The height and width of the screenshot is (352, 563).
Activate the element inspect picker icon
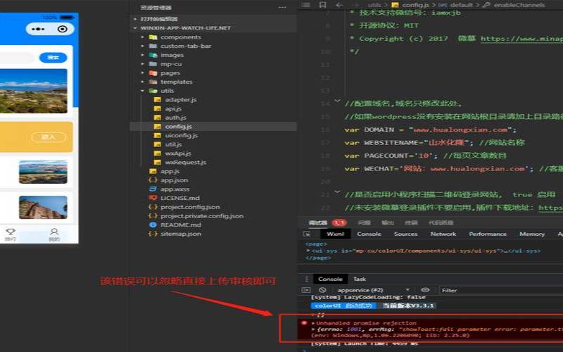307,234
